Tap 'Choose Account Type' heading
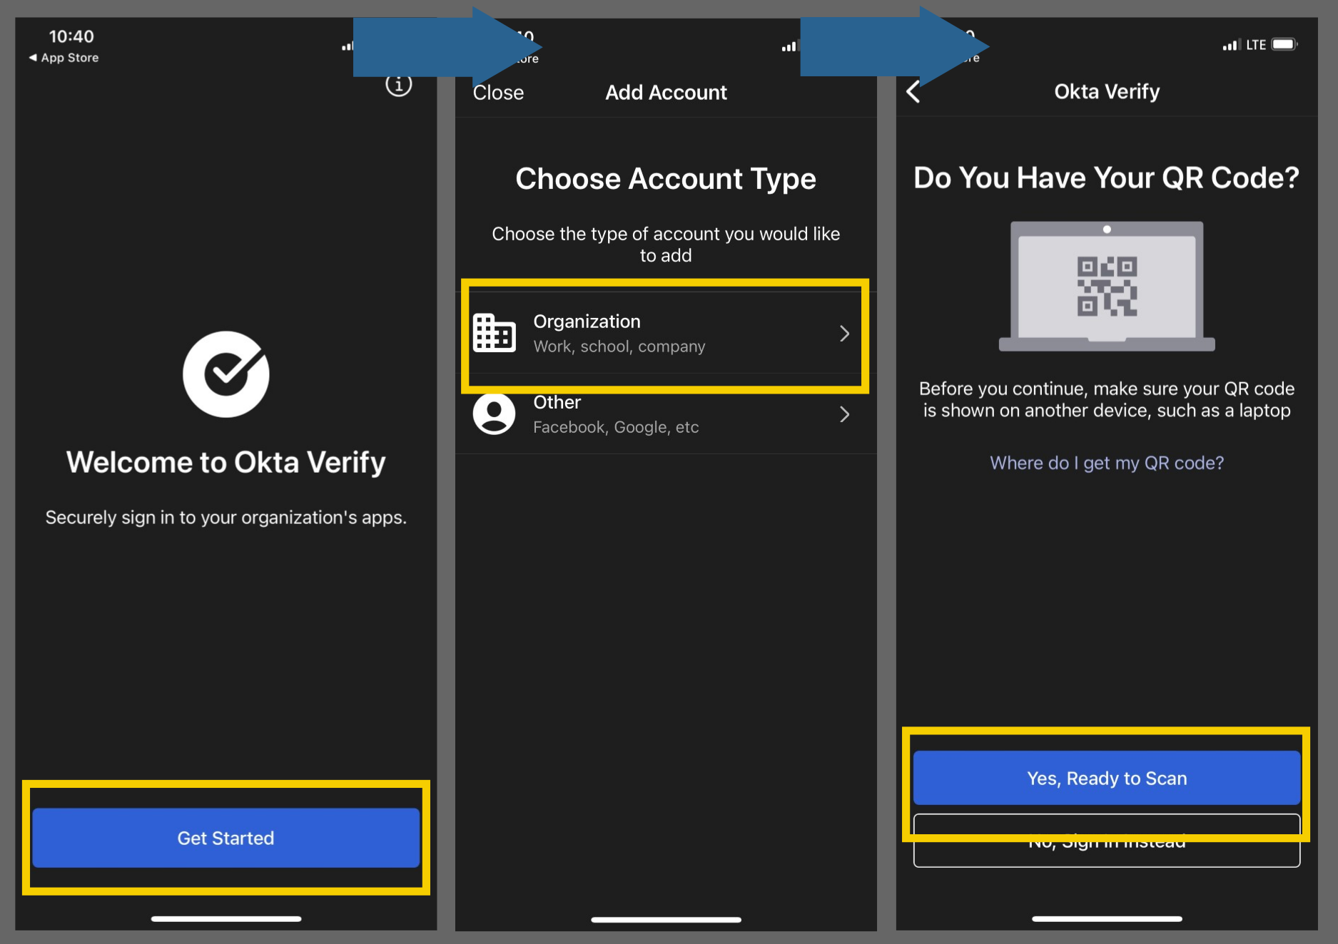1338x944 pixels. click(x=666, y=179)
